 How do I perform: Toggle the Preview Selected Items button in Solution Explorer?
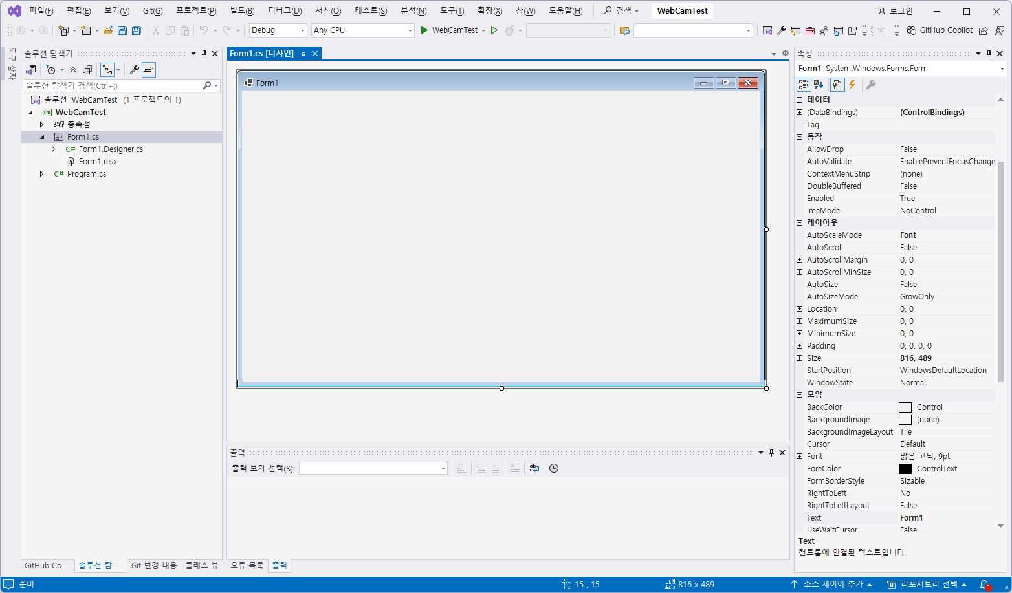pos(149,70)
